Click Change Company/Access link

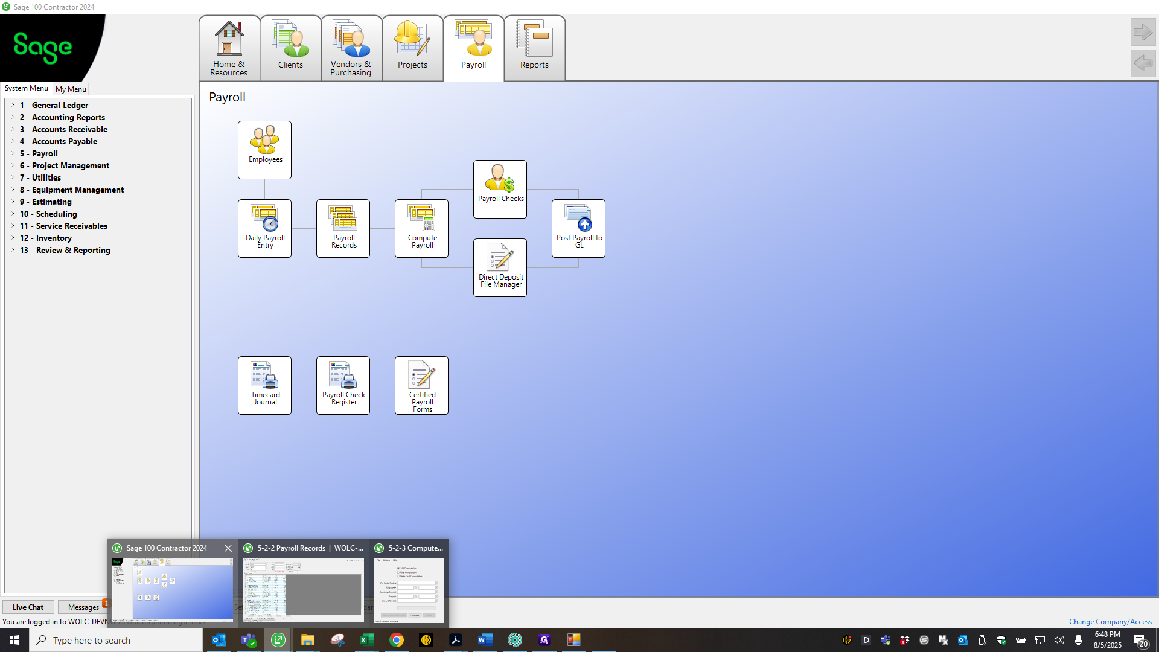[1110, 621]
